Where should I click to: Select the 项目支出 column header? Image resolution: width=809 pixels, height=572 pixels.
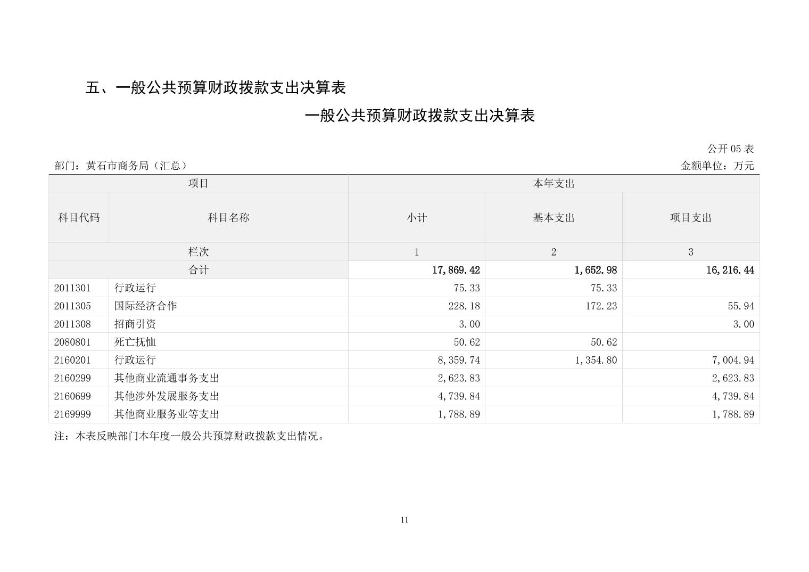tap(690, 217)
